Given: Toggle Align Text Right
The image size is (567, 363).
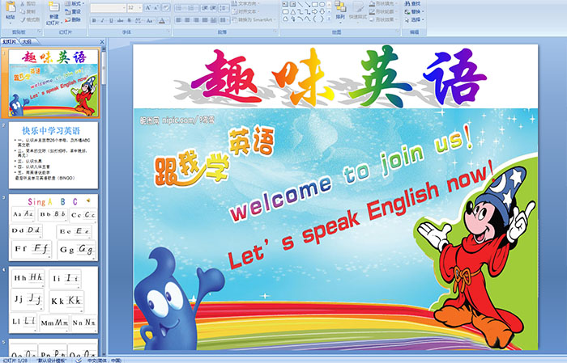Looking at the screenshot, I should (x=196, y=20).
